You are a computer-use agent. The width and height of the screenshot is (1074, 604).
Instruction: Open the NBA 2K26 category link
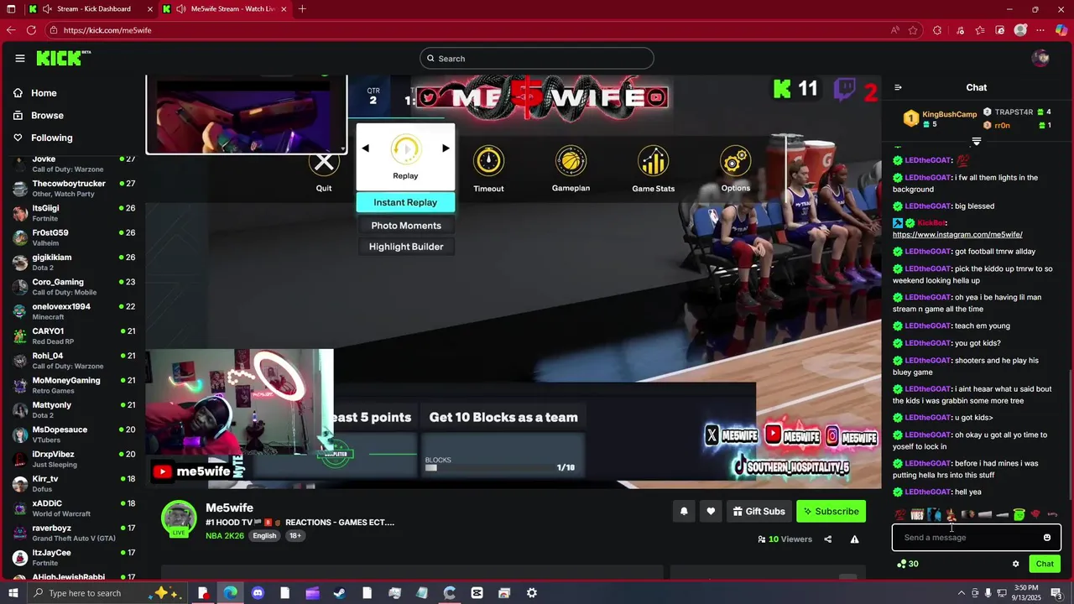[x=225, y=536]
